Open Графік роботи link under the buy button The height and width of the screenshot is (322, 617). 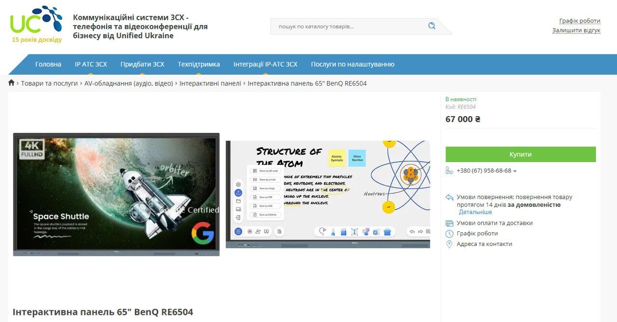(x=477, y=233)
